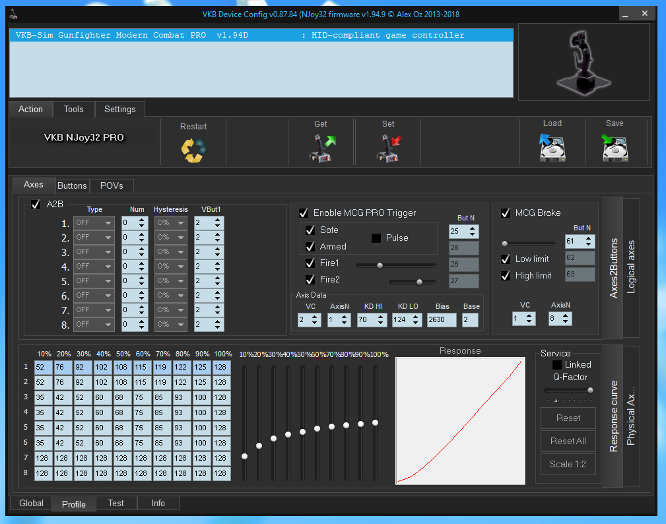Screen dimensions: 666x524
Task: Open the Type dropdown for row 1
Action: pyautogui.click(x=93, y=223)
